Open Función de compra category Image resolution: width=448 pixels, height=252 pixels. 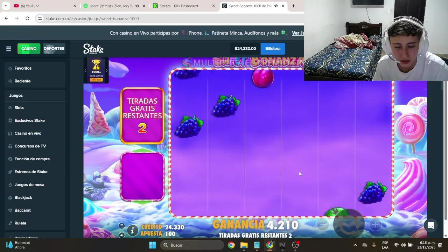35,159
